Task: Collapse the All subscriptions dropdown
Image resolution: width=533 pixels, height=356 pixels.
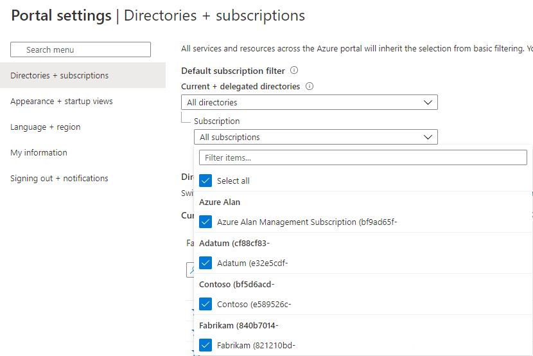Action: (315, 137)
